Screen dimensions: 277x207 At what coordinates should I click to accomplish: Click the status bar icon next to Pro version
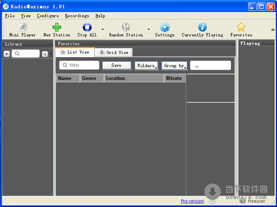pyautogui.click(x=212, y=201)
